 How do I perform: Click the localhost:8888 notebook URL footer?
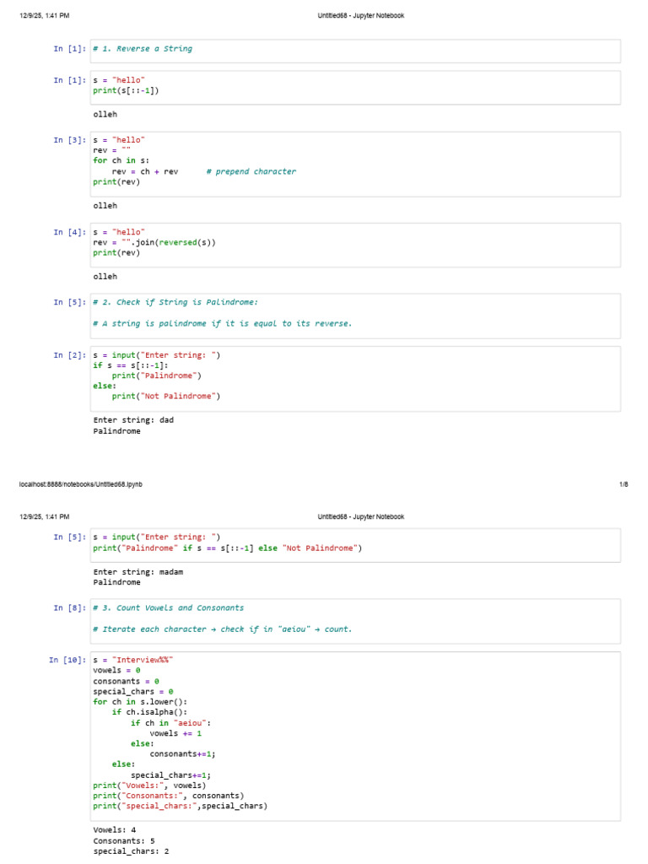tap(80, 484)
